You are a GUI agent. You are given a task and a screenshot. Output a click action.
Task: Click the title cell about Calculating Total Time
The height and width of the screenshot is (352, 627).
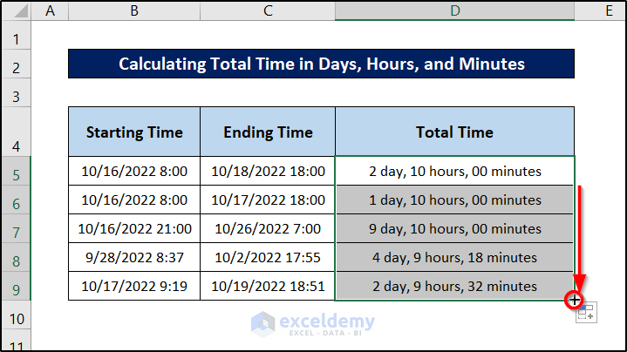click(321, 64)
